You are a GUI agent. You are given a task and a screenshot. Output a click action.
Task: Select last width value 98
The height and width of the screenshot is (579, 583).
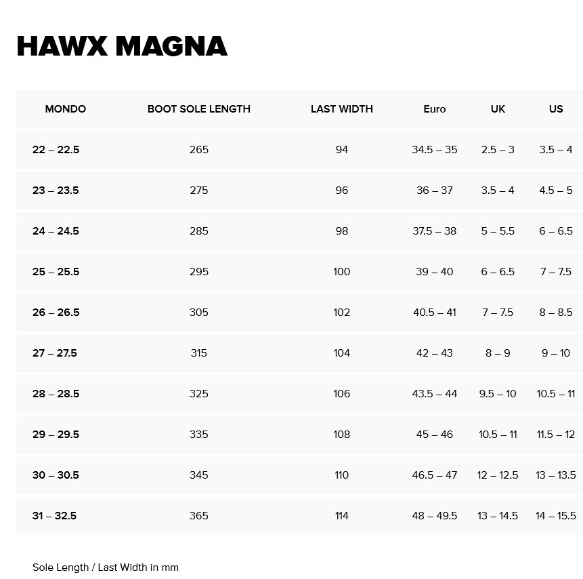click(342, 231)
